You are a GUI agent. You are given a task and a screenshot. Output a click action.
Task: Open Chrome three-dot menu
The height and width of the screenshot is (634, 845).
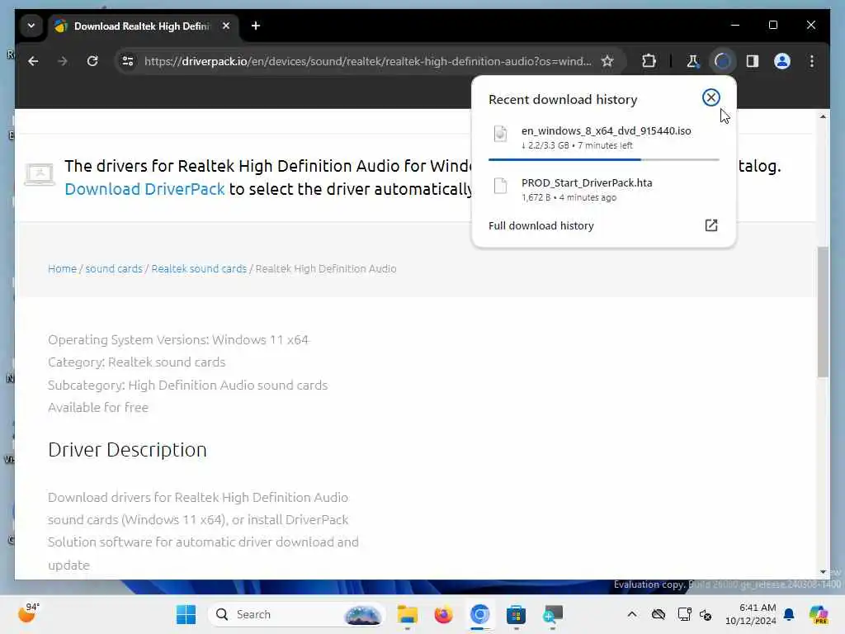pyautogui.click(x=812, y=61)
